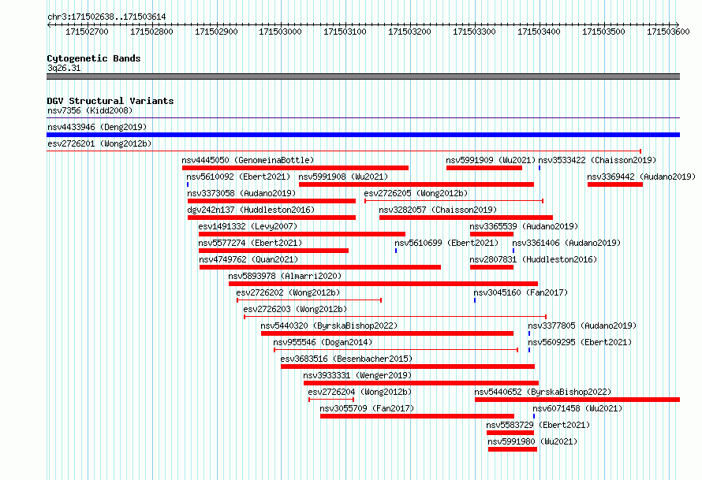
Task: Select nsv5893978 (Almarri2020) label
Action: [x=285, y=276]
